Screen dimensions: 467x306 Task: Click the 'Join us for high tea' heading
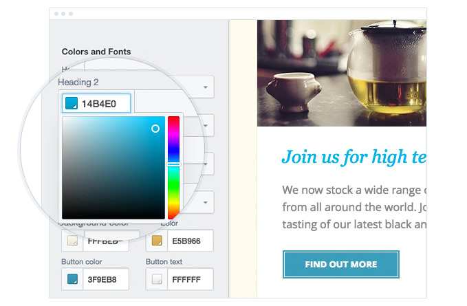coord(354,157)
